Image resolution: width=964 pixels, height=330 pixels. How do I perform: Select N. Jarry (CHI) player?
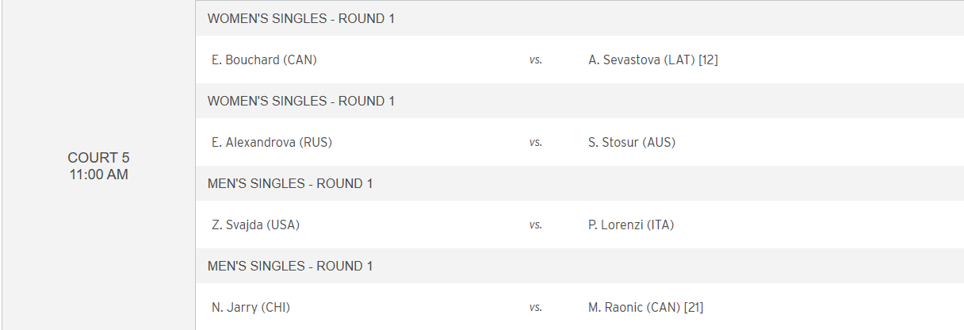point(251,307)
